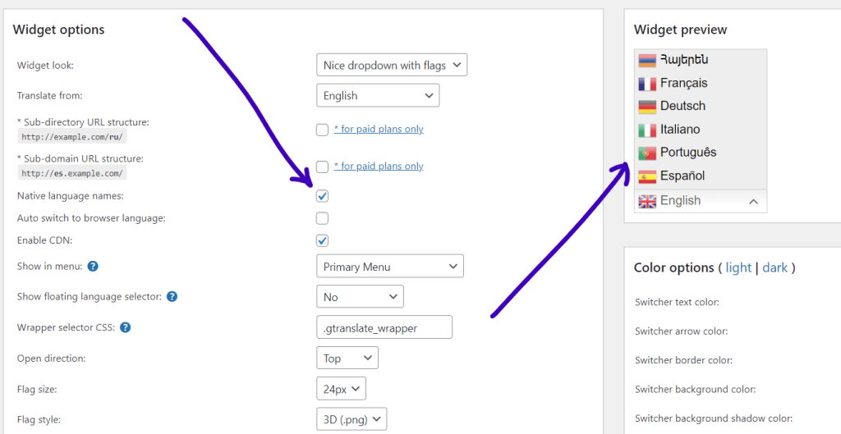Open Open direction Top dropdown
Viewport: 841px width, 434px height.
click(x=347, y=358)
